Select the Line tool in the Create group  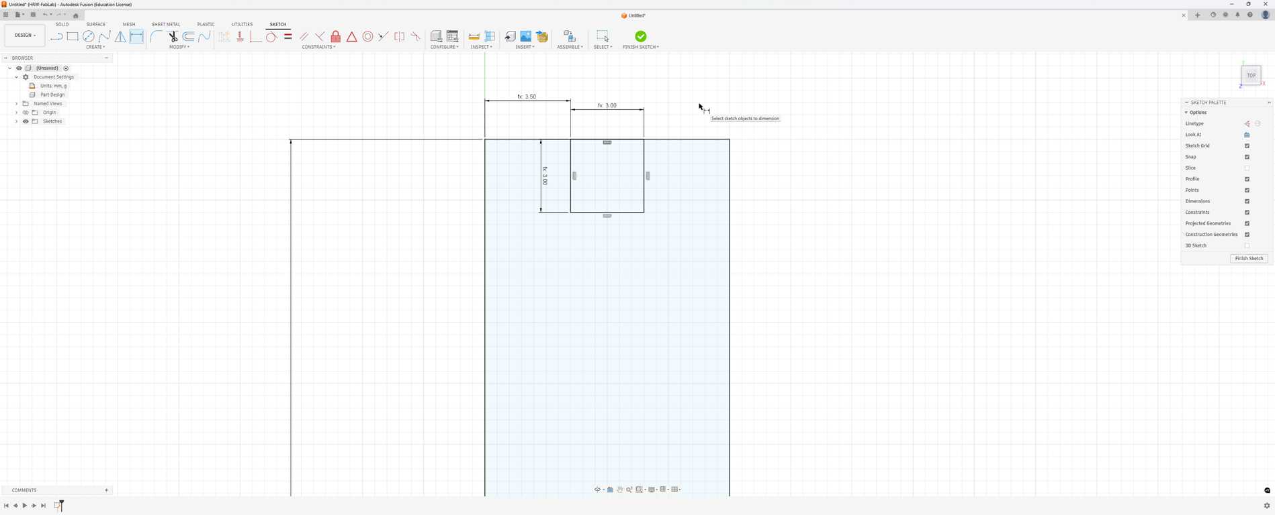coord(56,37)
